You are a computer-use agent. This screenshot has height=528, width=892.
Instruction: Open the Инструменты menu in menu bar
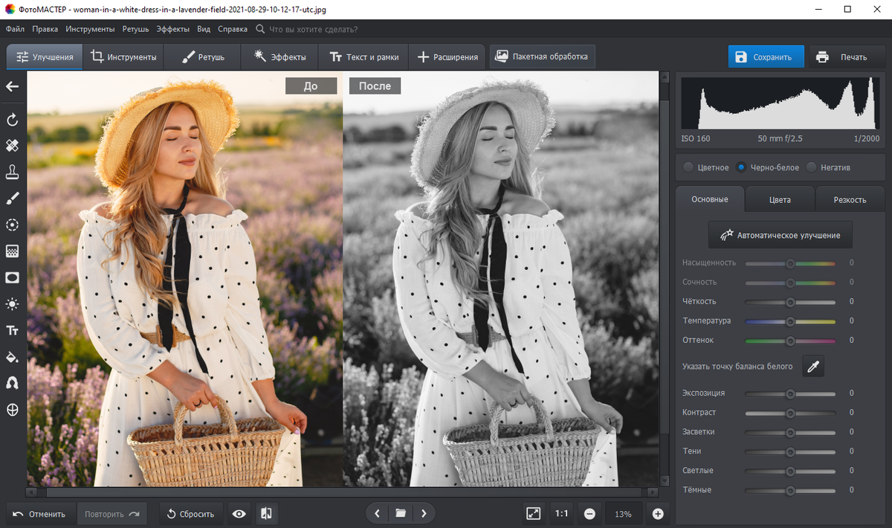(x=90, y=29)
